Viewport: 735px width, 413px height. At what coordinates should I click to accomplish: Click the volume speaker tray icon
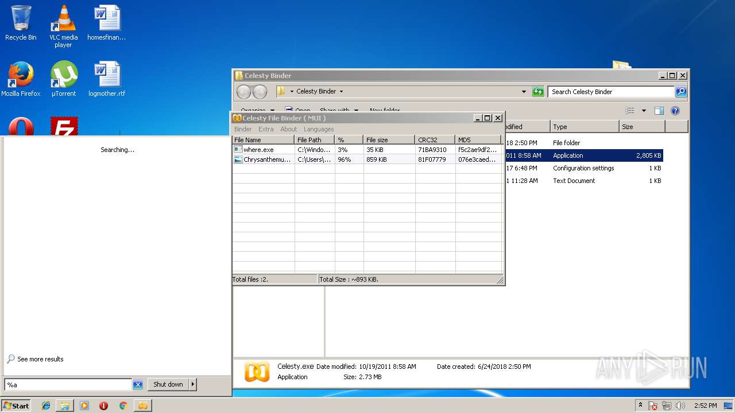(x=680, y=406)
